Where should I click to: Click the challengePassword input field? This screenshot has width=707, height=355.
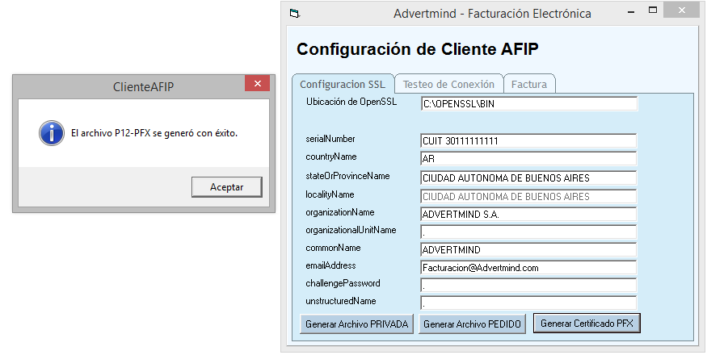point(528,285)
